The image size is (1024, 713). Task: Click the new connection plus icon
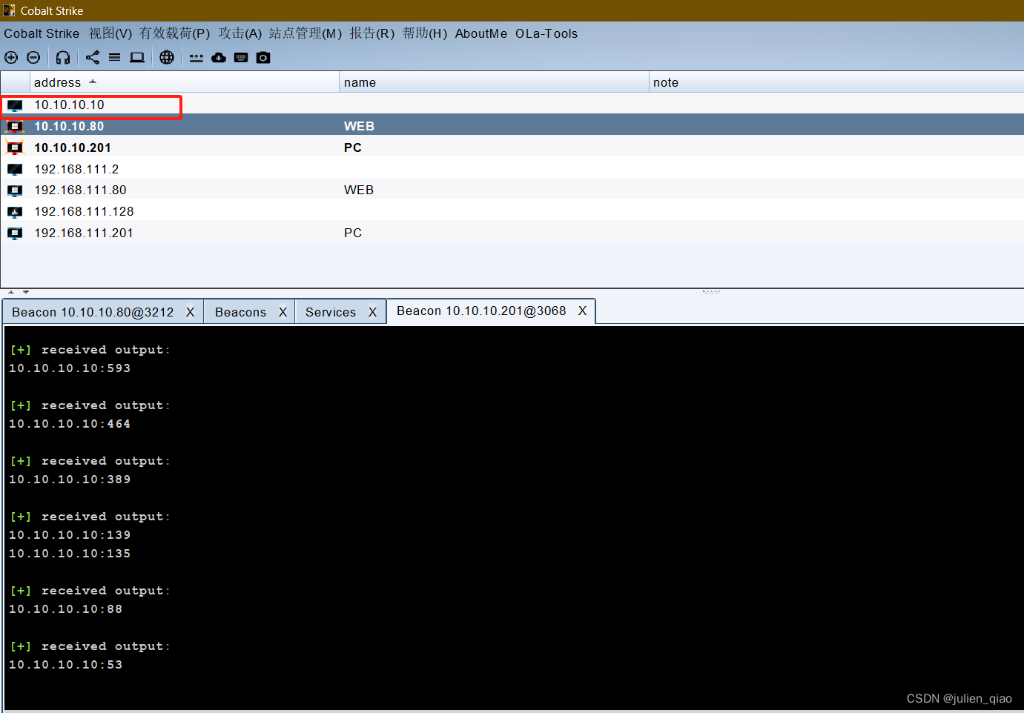click(x=11, y=57)
